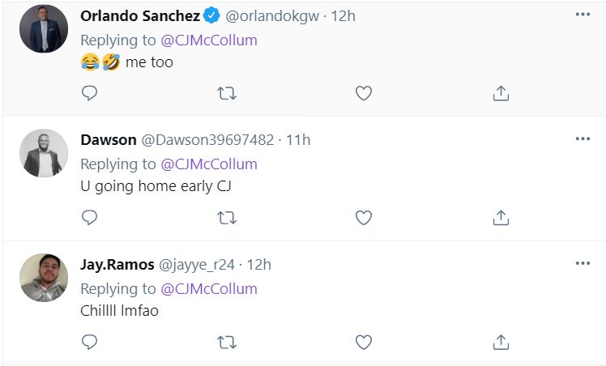Open Orlando Sanchez's profile name
606x366 pixels.
pyautogui.click(x=140, y=15)
